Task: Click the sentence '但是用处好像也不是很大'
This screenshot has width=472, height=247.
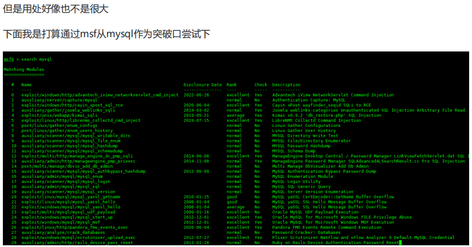Action: pyautogui.click(x=55, y=9)
